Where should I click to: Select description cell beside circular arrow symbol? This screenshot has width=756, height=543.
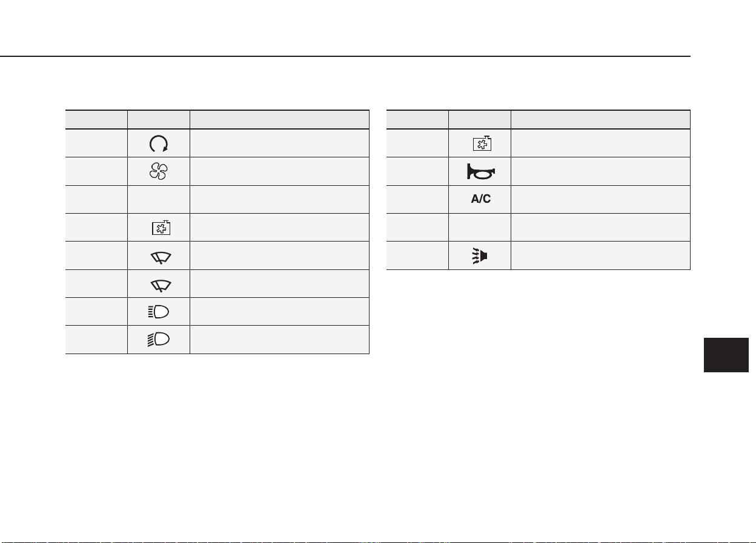(x=279, y=143)
